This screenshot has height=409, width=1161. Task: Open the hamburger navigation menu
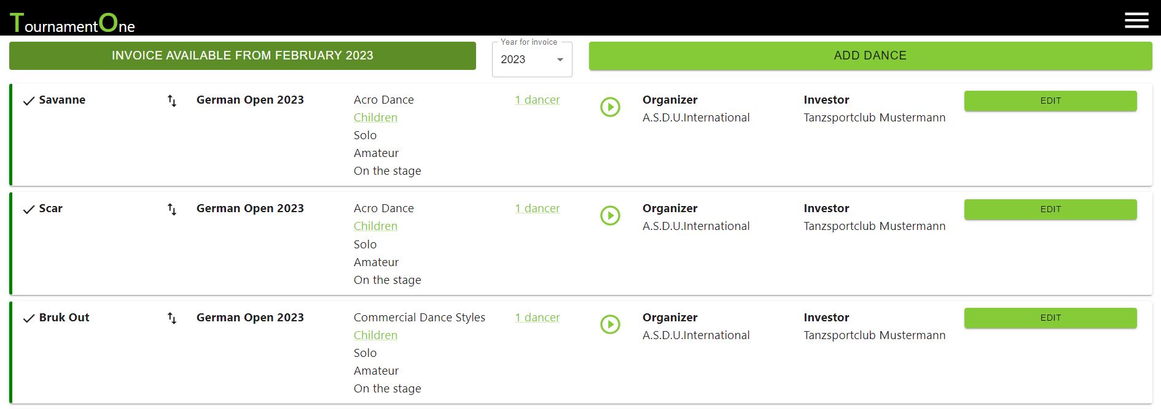pos(1136,20)
